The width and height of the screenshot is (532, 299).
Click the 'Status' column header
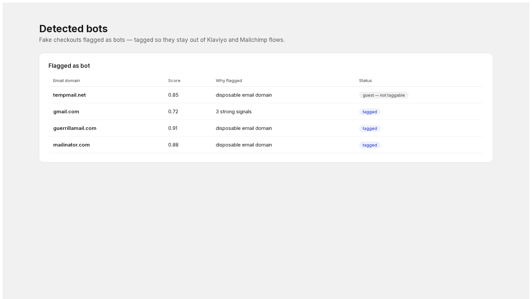365,81
